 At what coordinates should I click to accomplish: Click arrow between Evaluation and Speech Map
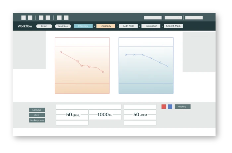click(x=162, y=26)
